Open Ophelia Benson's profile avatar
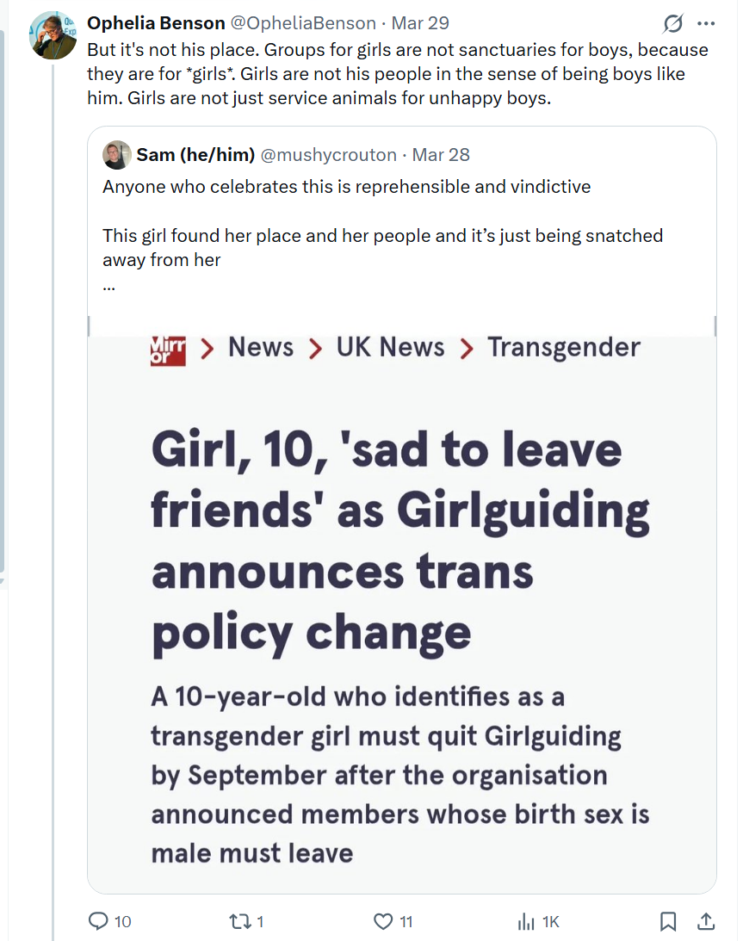The height and width of the screenshot is (941, 743). click(53, 36)
